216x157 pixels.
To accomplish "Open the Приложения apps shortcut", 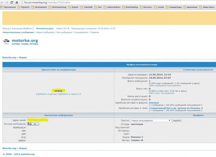I will click(8, 7).
